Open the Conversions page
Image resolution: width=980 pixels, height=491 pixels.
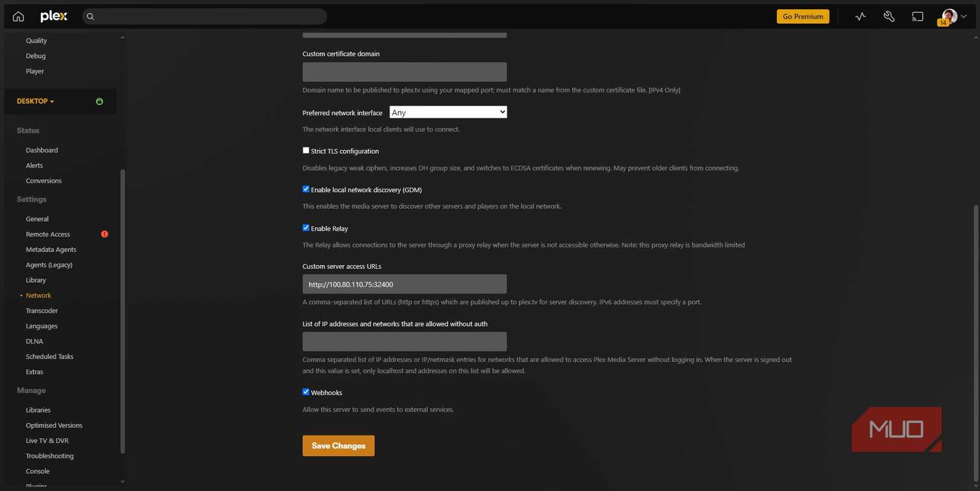tap(43, 181)
